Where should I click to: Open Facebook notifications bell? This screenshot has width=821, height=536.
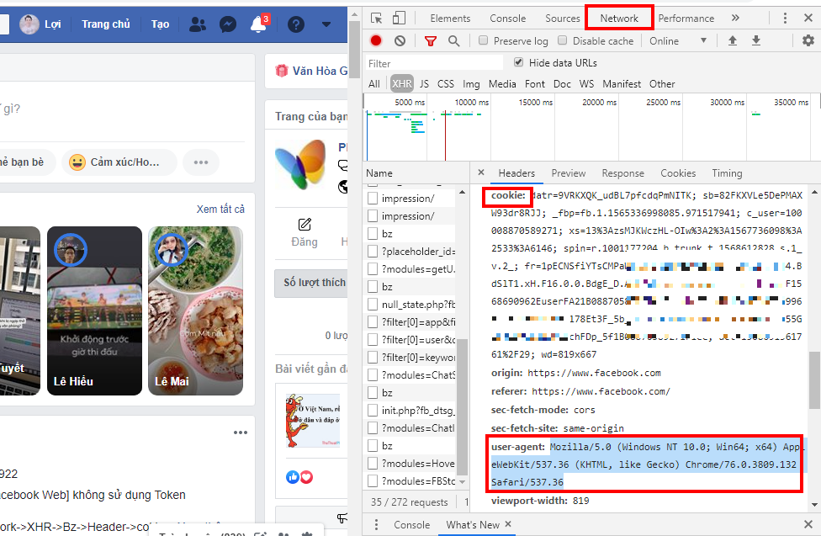pos(259,24)
